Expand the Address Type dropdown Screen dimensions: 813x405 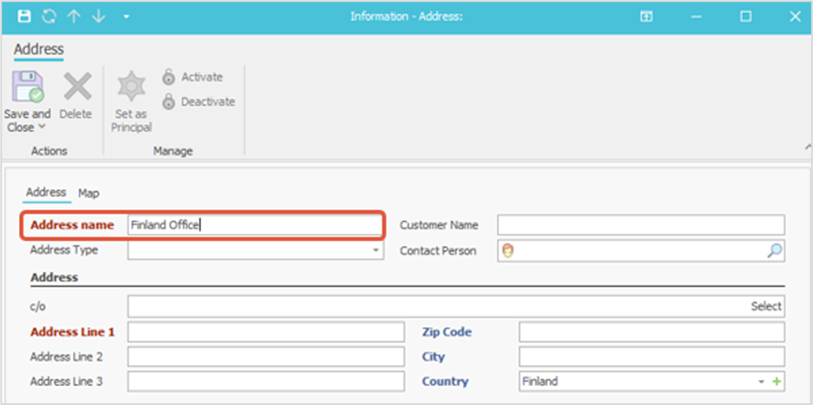(x=376, y=250)
